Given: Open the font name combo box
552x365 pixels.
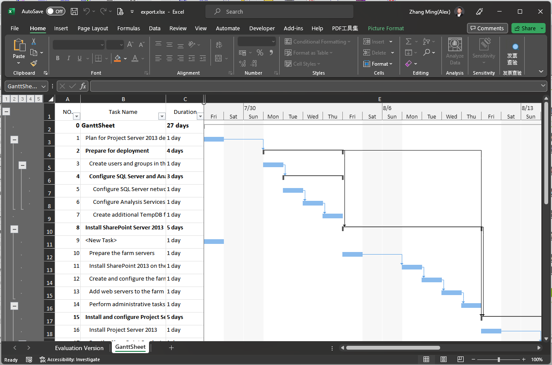Looking at the screenshot, I should pyautogui.click(x=79, y=44).
